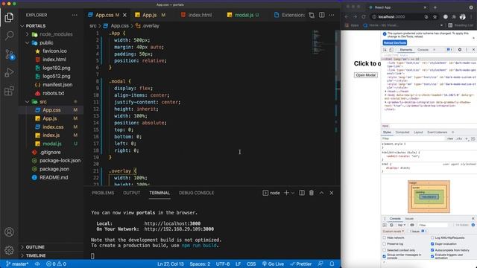Open the PROBLEMS panel tab
The height and width of the screenshot is (268, 477).
pyautogui.click(x=103, y=193)
